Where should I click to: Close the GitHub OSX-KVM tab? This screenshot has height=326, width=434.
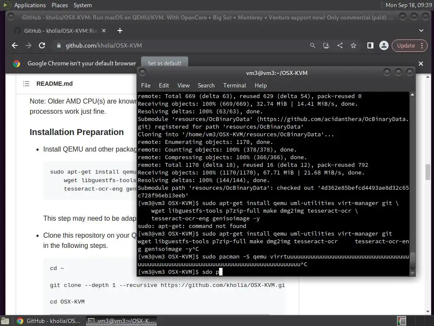104,31
